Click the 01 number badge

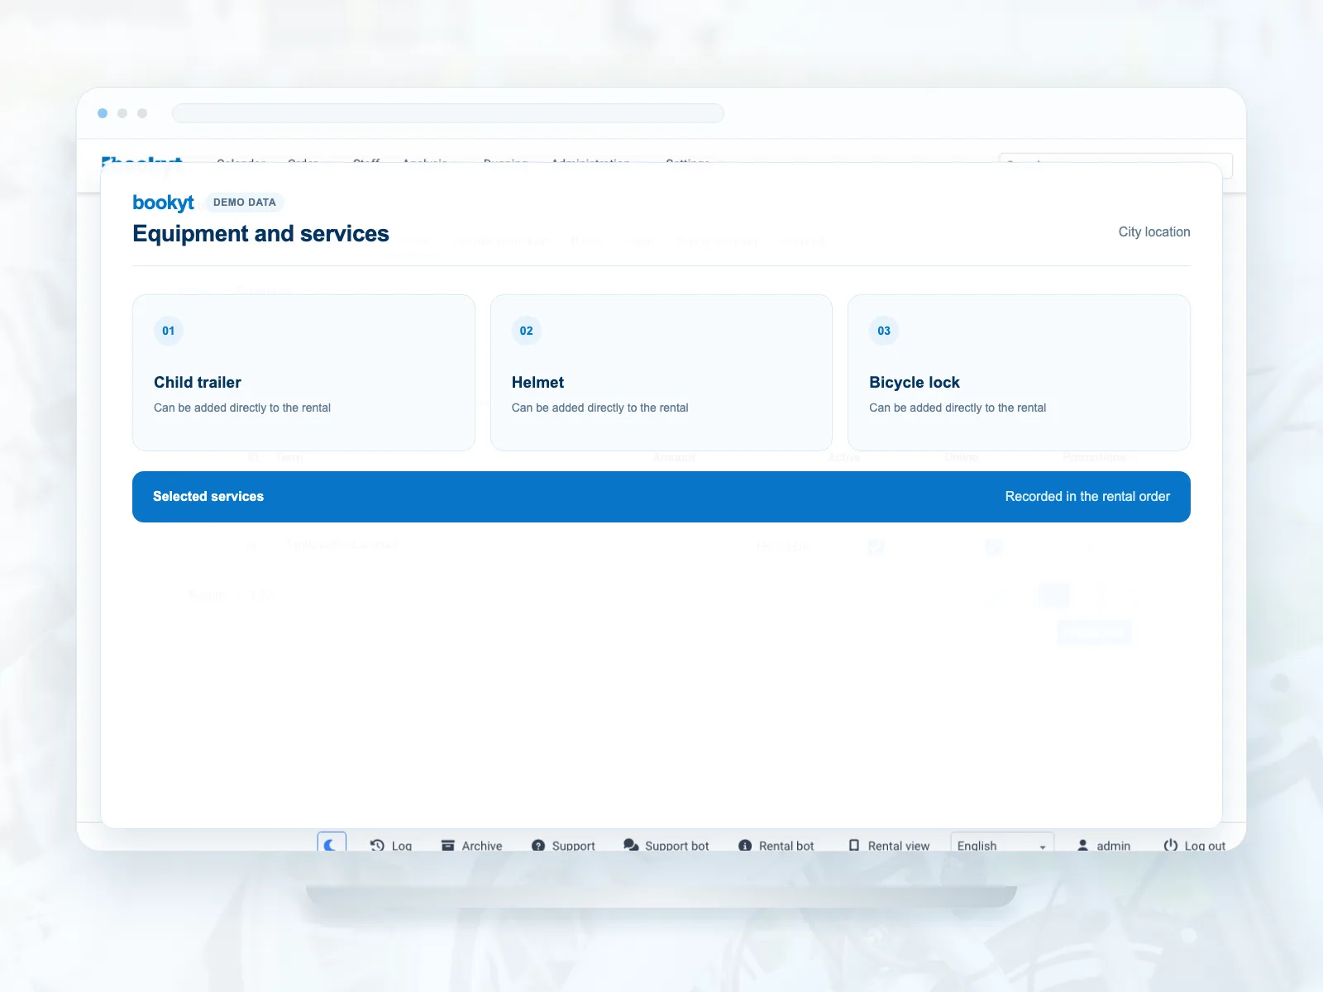click(169, 331)
